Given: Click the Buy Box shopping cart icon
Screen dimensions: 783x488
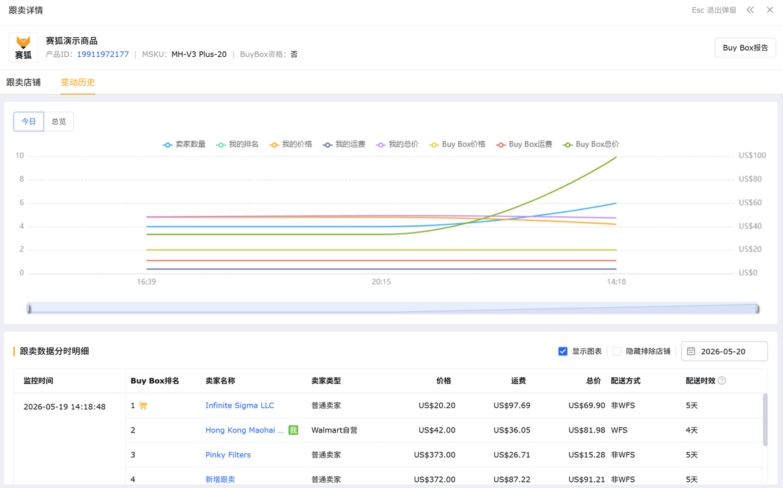Looking at the screenshot, I should tap(143, 406).
